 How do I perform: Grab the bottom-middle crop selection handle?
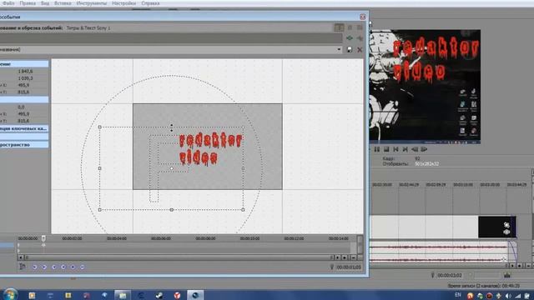pyautogui.click(x=172, y=210)
